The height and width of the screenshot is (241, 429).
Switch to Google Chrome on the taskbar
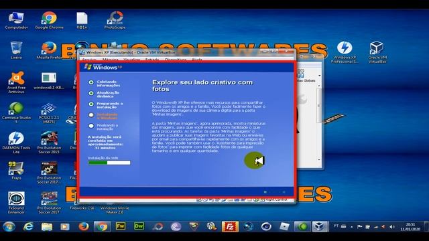[x=102, y=226]
